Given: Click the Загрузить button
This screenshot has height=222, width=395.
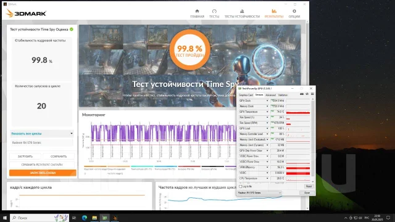Looking at the screenshot, I should pos(25,156).
